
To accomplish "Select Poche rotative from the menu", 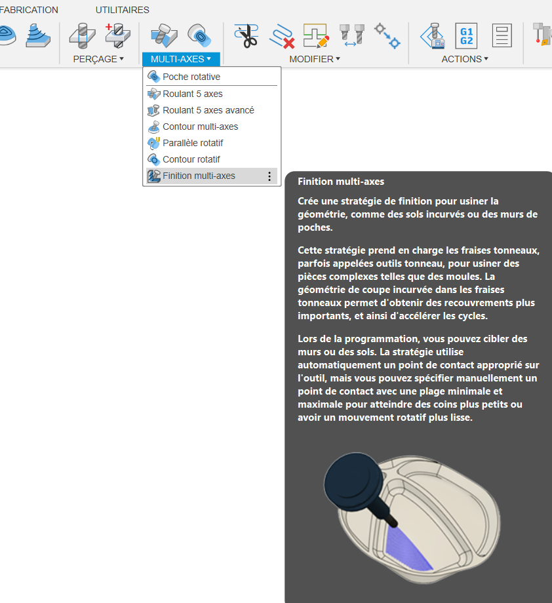I will tap(191, 77).
